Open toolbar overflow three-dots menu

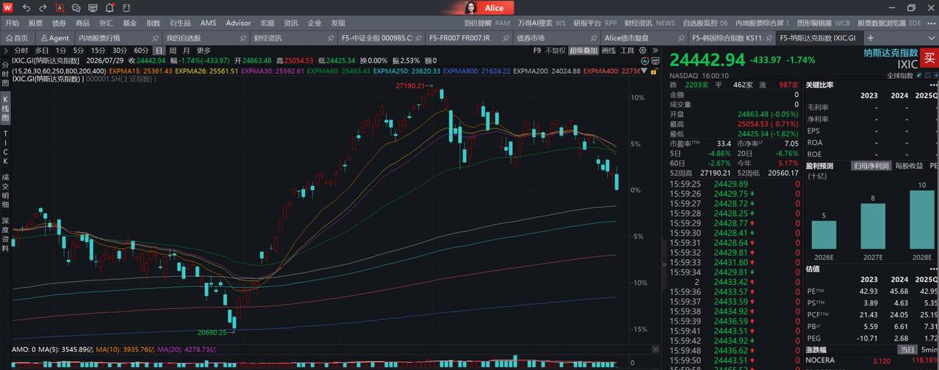tap(932, 23)
